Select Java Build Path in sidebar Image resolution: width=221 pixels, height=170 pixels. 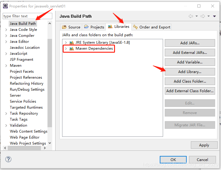click(23, 23)
